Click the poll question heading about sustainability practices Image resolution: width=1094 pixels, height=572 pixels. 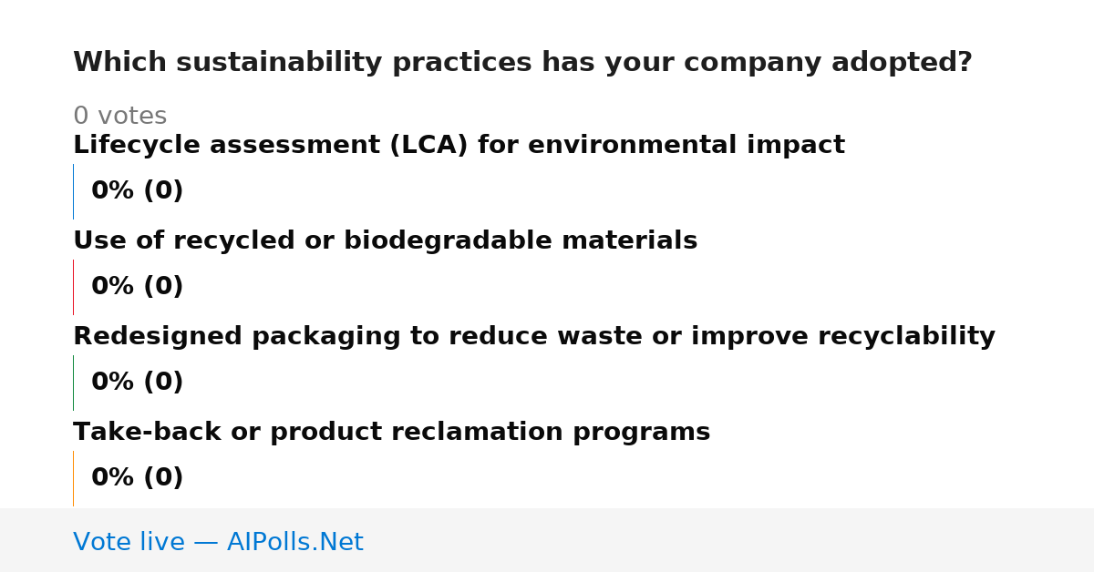coord(522,63)
